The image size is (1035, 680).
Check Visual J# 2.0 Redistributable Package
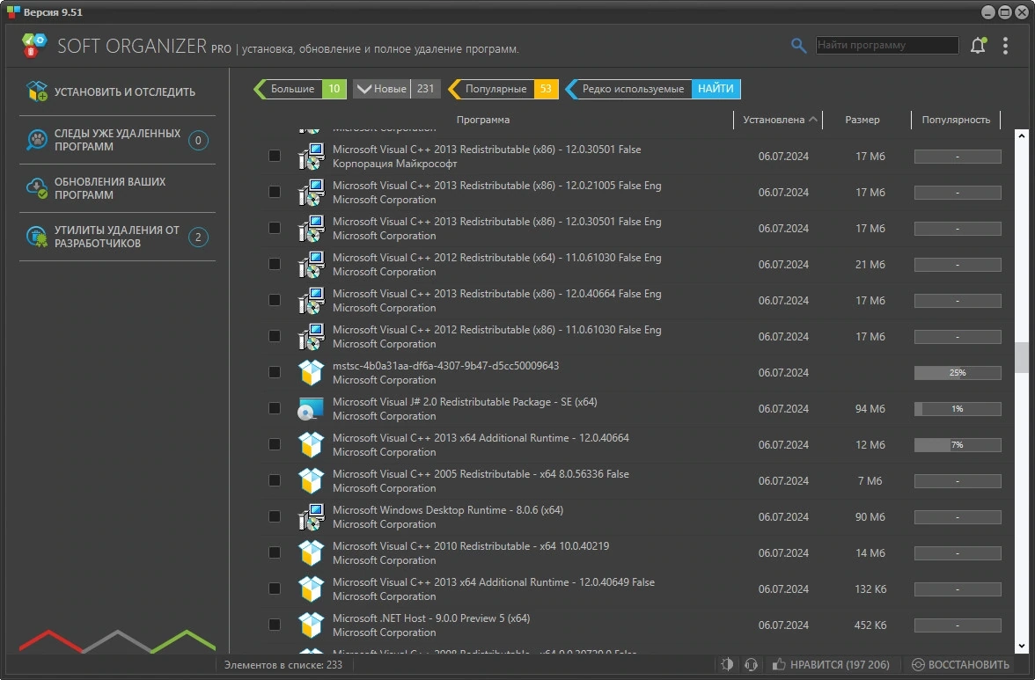[274, 408]
